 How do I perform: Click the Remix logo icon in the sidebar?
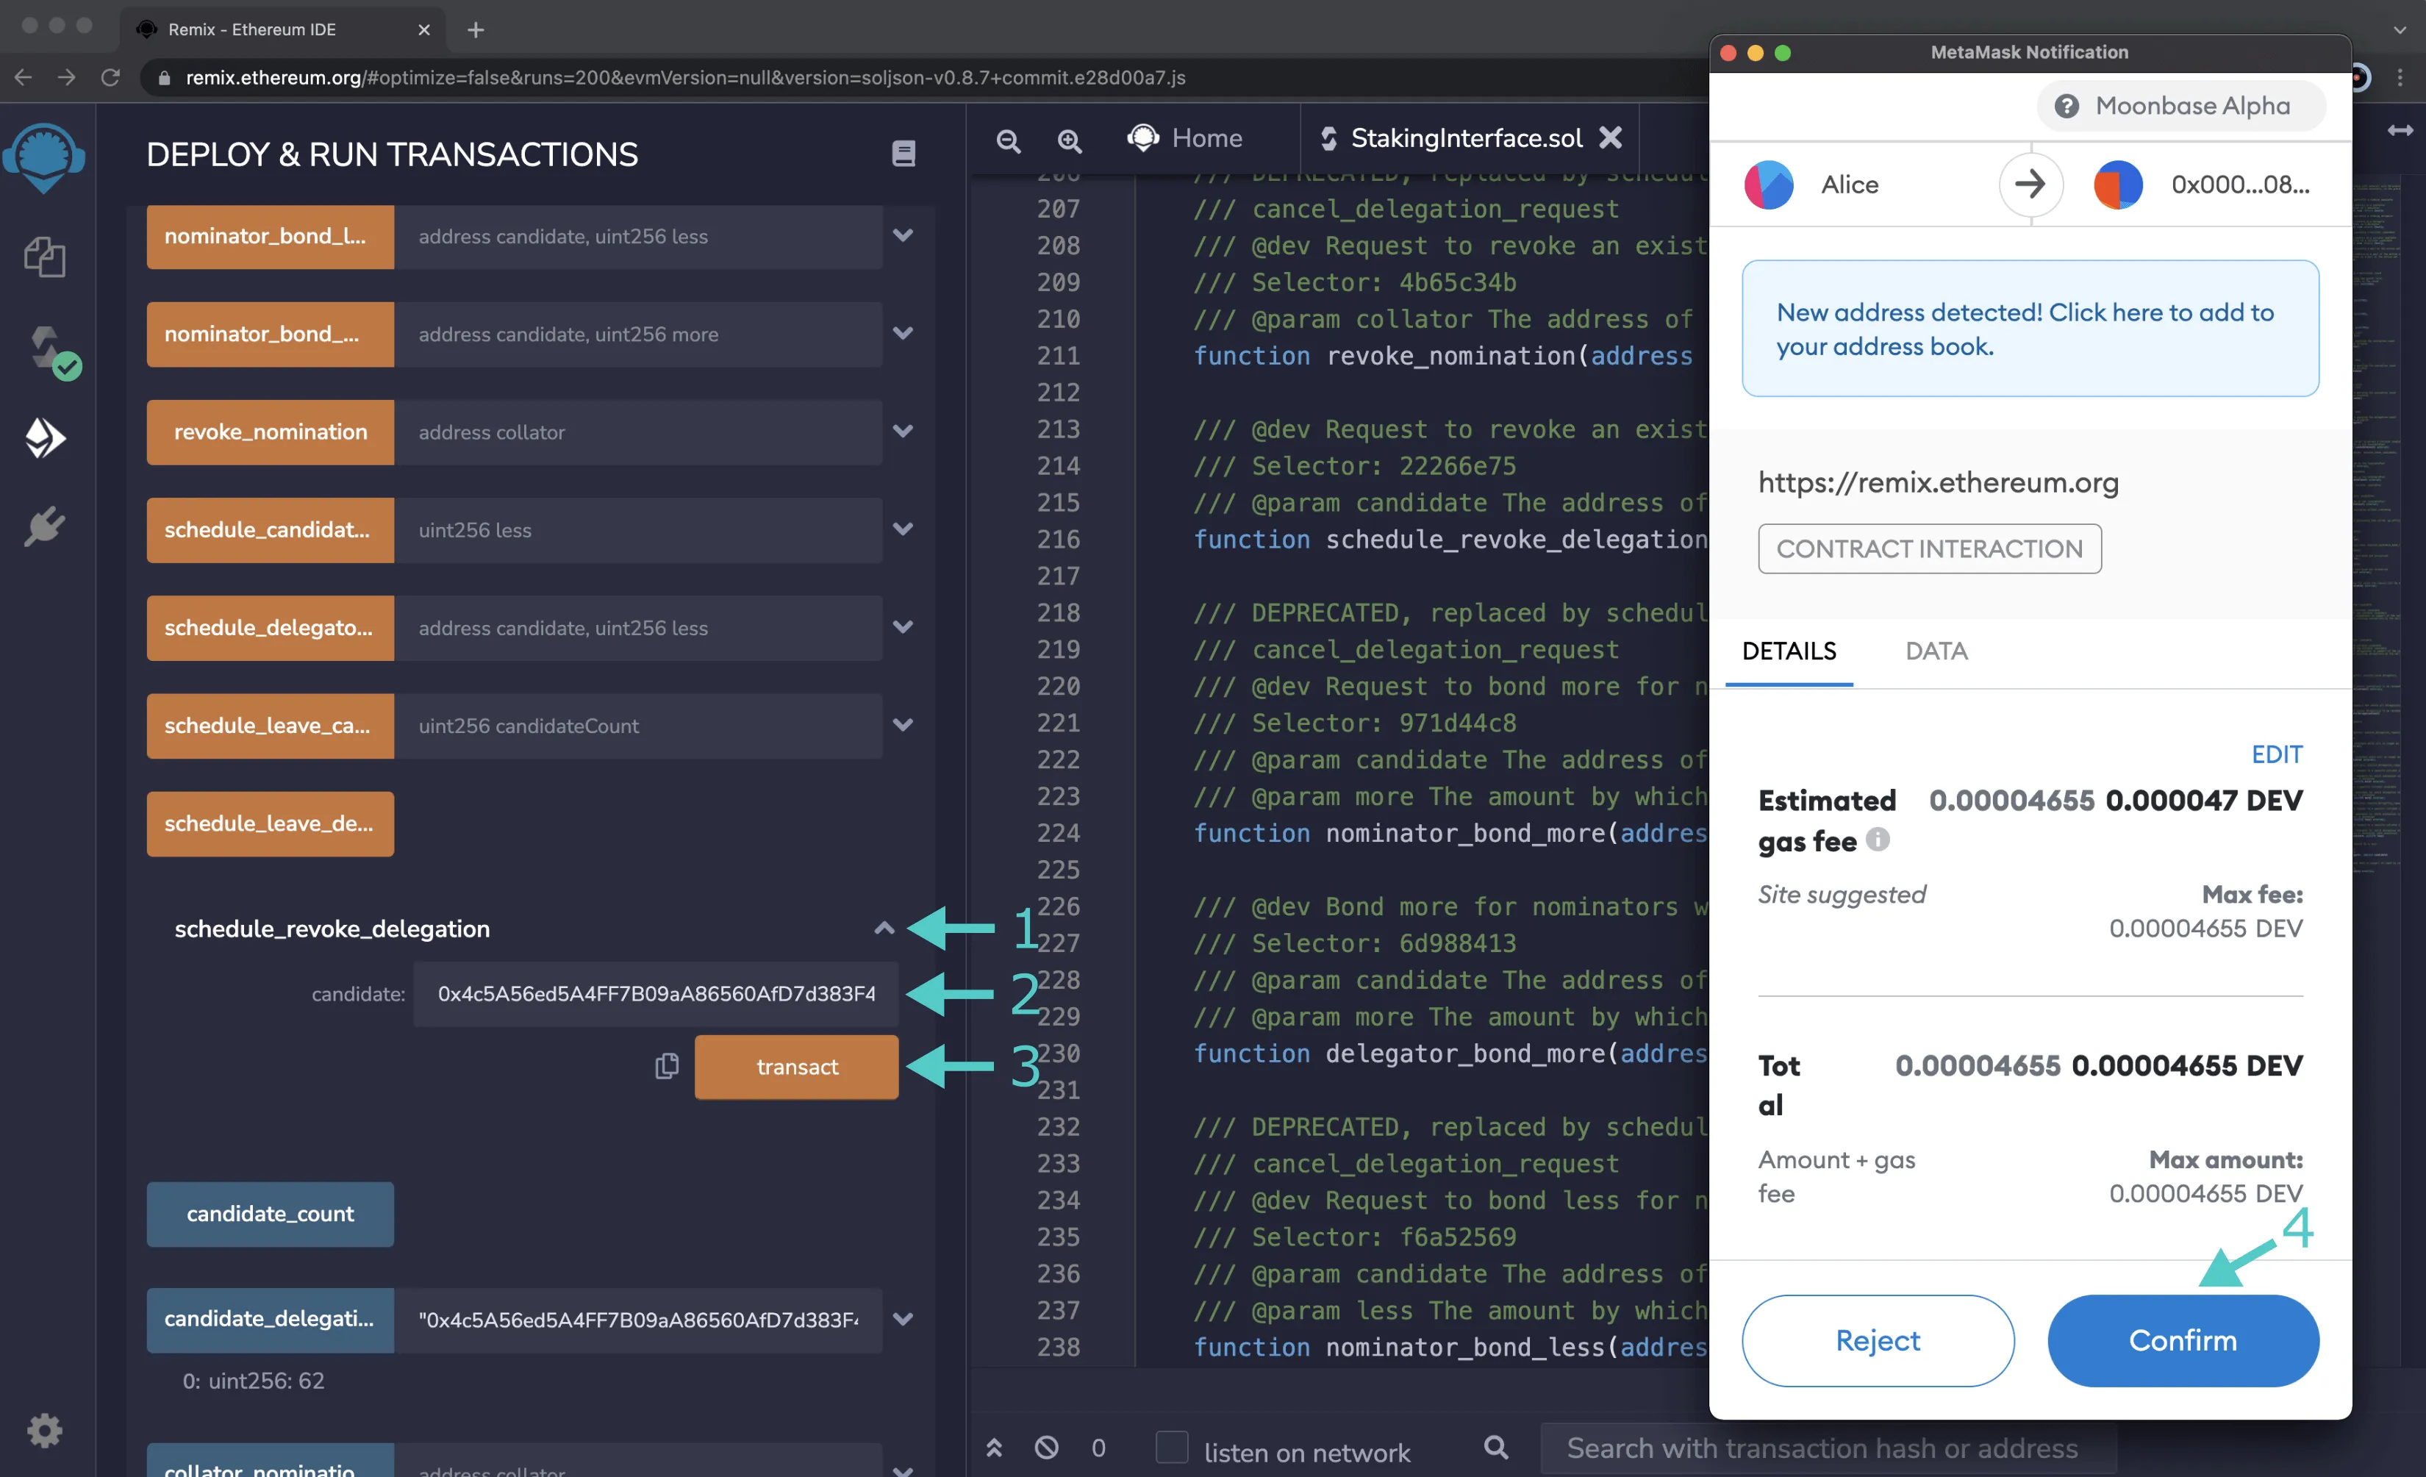click(44, 157)
